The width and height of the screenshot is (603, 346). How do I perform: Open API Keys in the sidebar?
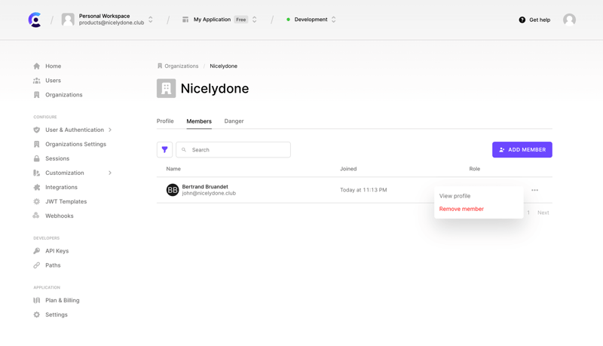(57, 251)
